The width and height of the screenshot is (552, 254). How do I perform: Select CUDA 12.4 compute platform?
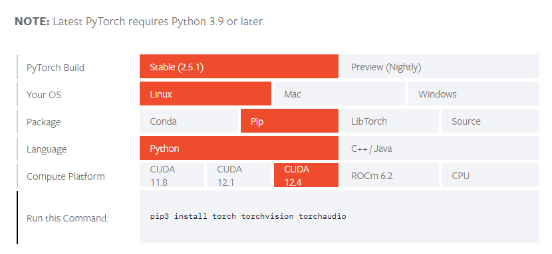click(x=306, y=175)
